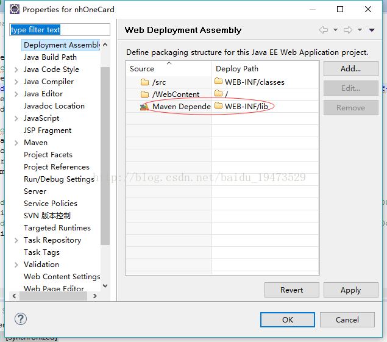
Task: Open Validation page
Action: pos(41,265)
